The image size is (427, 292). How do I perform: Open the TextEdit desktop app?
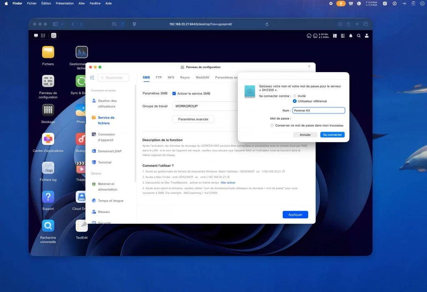coord(82,226)
